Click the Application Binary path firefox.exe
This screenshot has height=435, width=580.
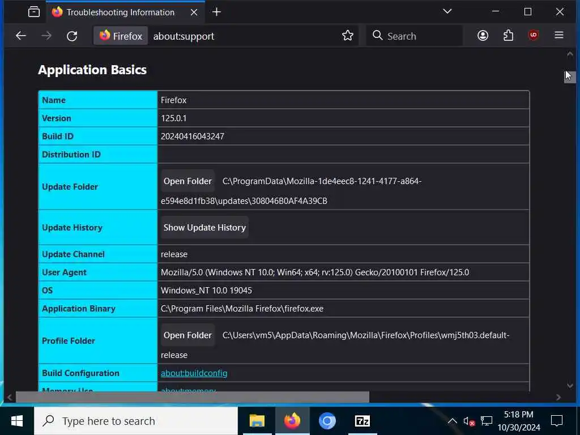[x=242, y=309]
